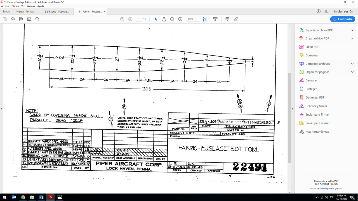Open Chrome from the taskbar
Screen dimensions: 358x201
click(23, 197)
